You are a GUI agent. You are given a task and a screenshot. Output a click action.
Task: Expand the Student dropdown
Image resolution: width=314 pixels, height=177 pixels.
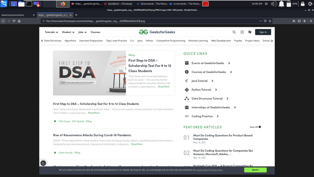pos(68,32)
